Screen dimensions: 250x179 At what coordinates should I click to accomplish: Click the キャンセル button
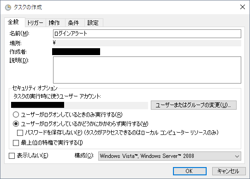229,171
